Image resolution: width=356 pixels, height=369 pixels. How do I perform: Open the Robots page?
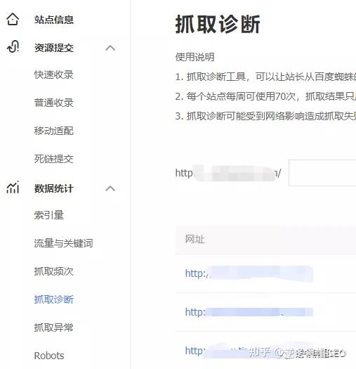click(49, 356)
